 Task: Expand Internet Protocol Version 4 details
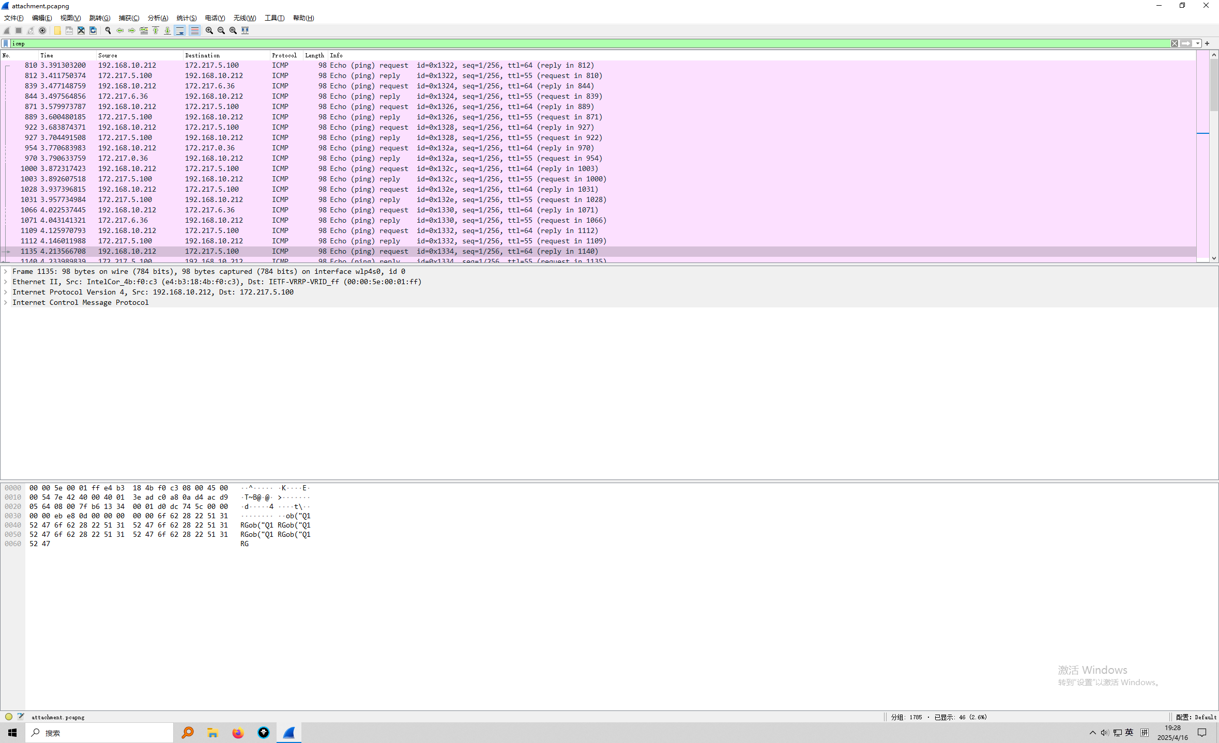[x=6, y=292]
